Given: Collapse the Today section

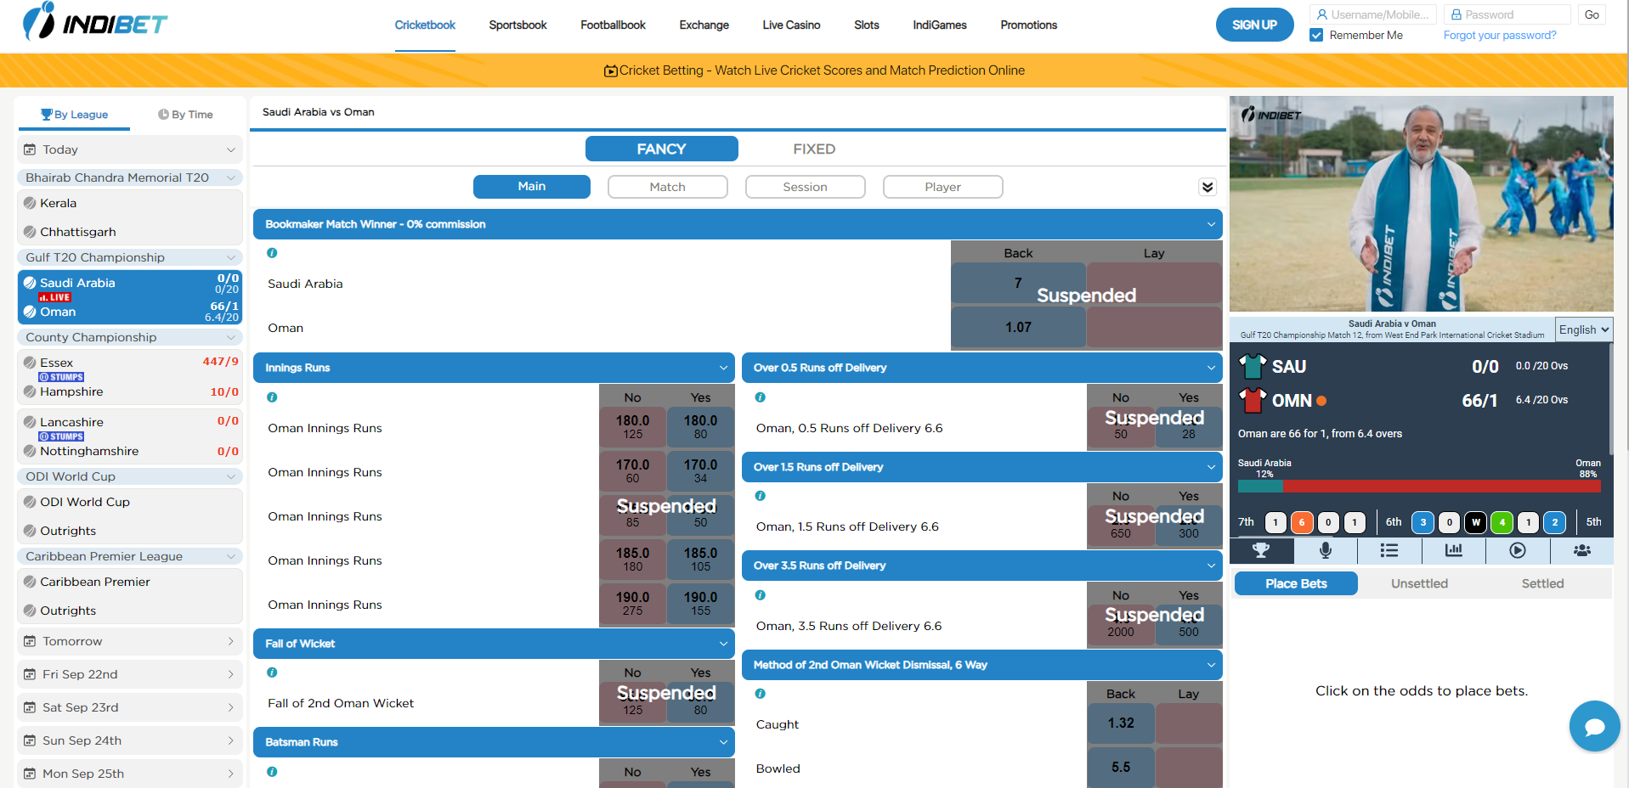Looking at the screenshot, I should [x=230, y=149].
